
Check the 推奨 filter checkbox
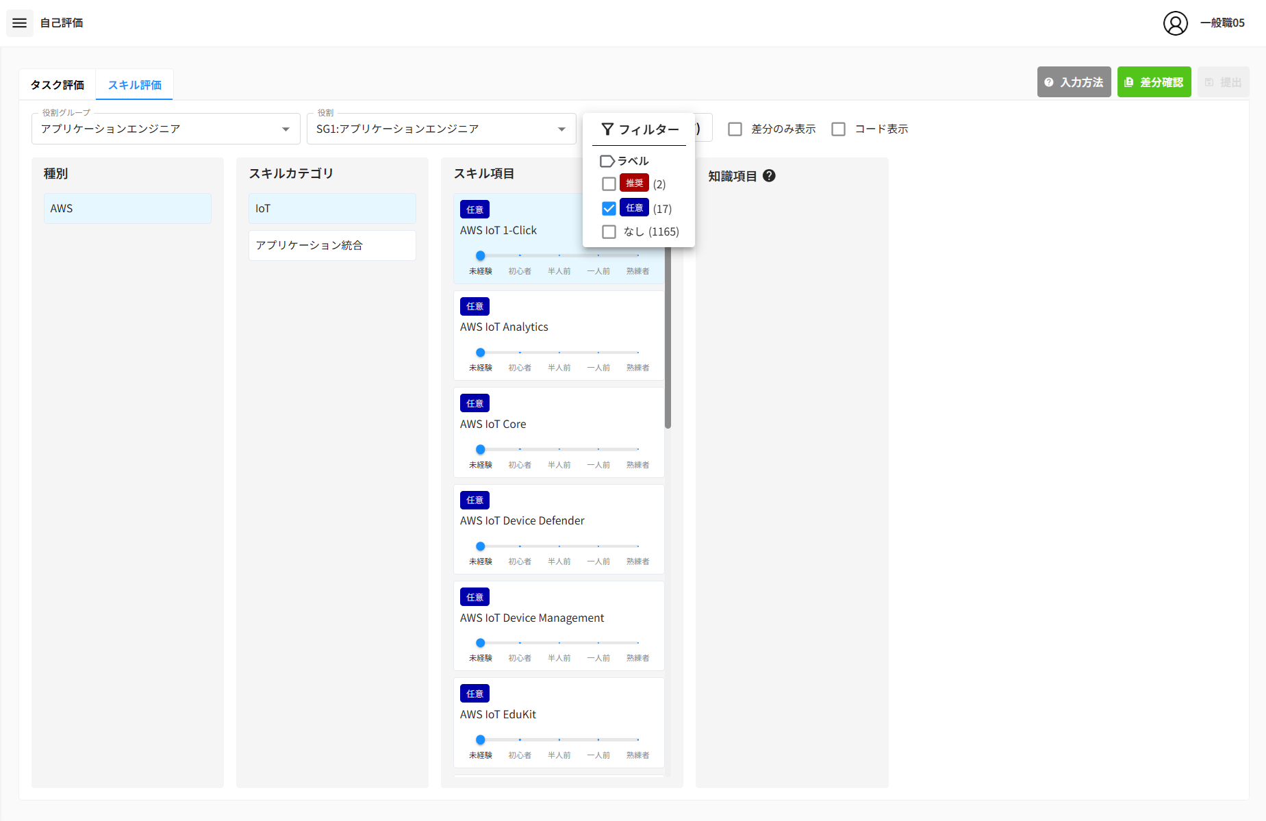(609, 184)
